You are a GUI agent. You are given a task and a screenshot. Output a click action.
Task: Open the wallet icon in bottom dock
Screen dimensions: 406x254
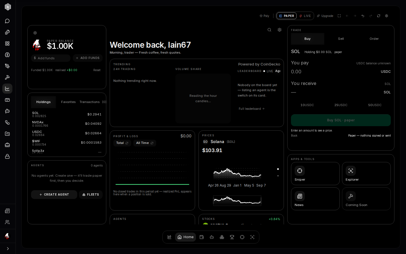tap(202, 237)
